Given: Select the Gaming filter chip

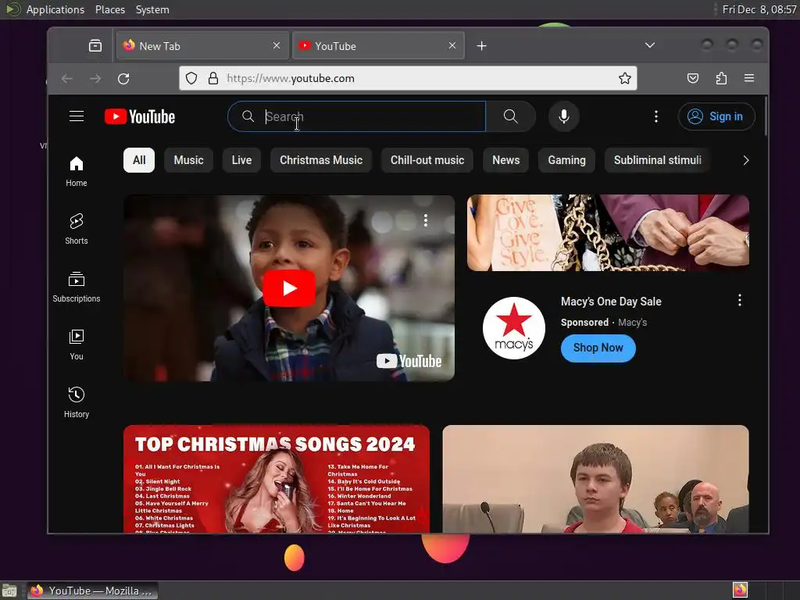Looking at the screenshot, I should coord(566,160).
